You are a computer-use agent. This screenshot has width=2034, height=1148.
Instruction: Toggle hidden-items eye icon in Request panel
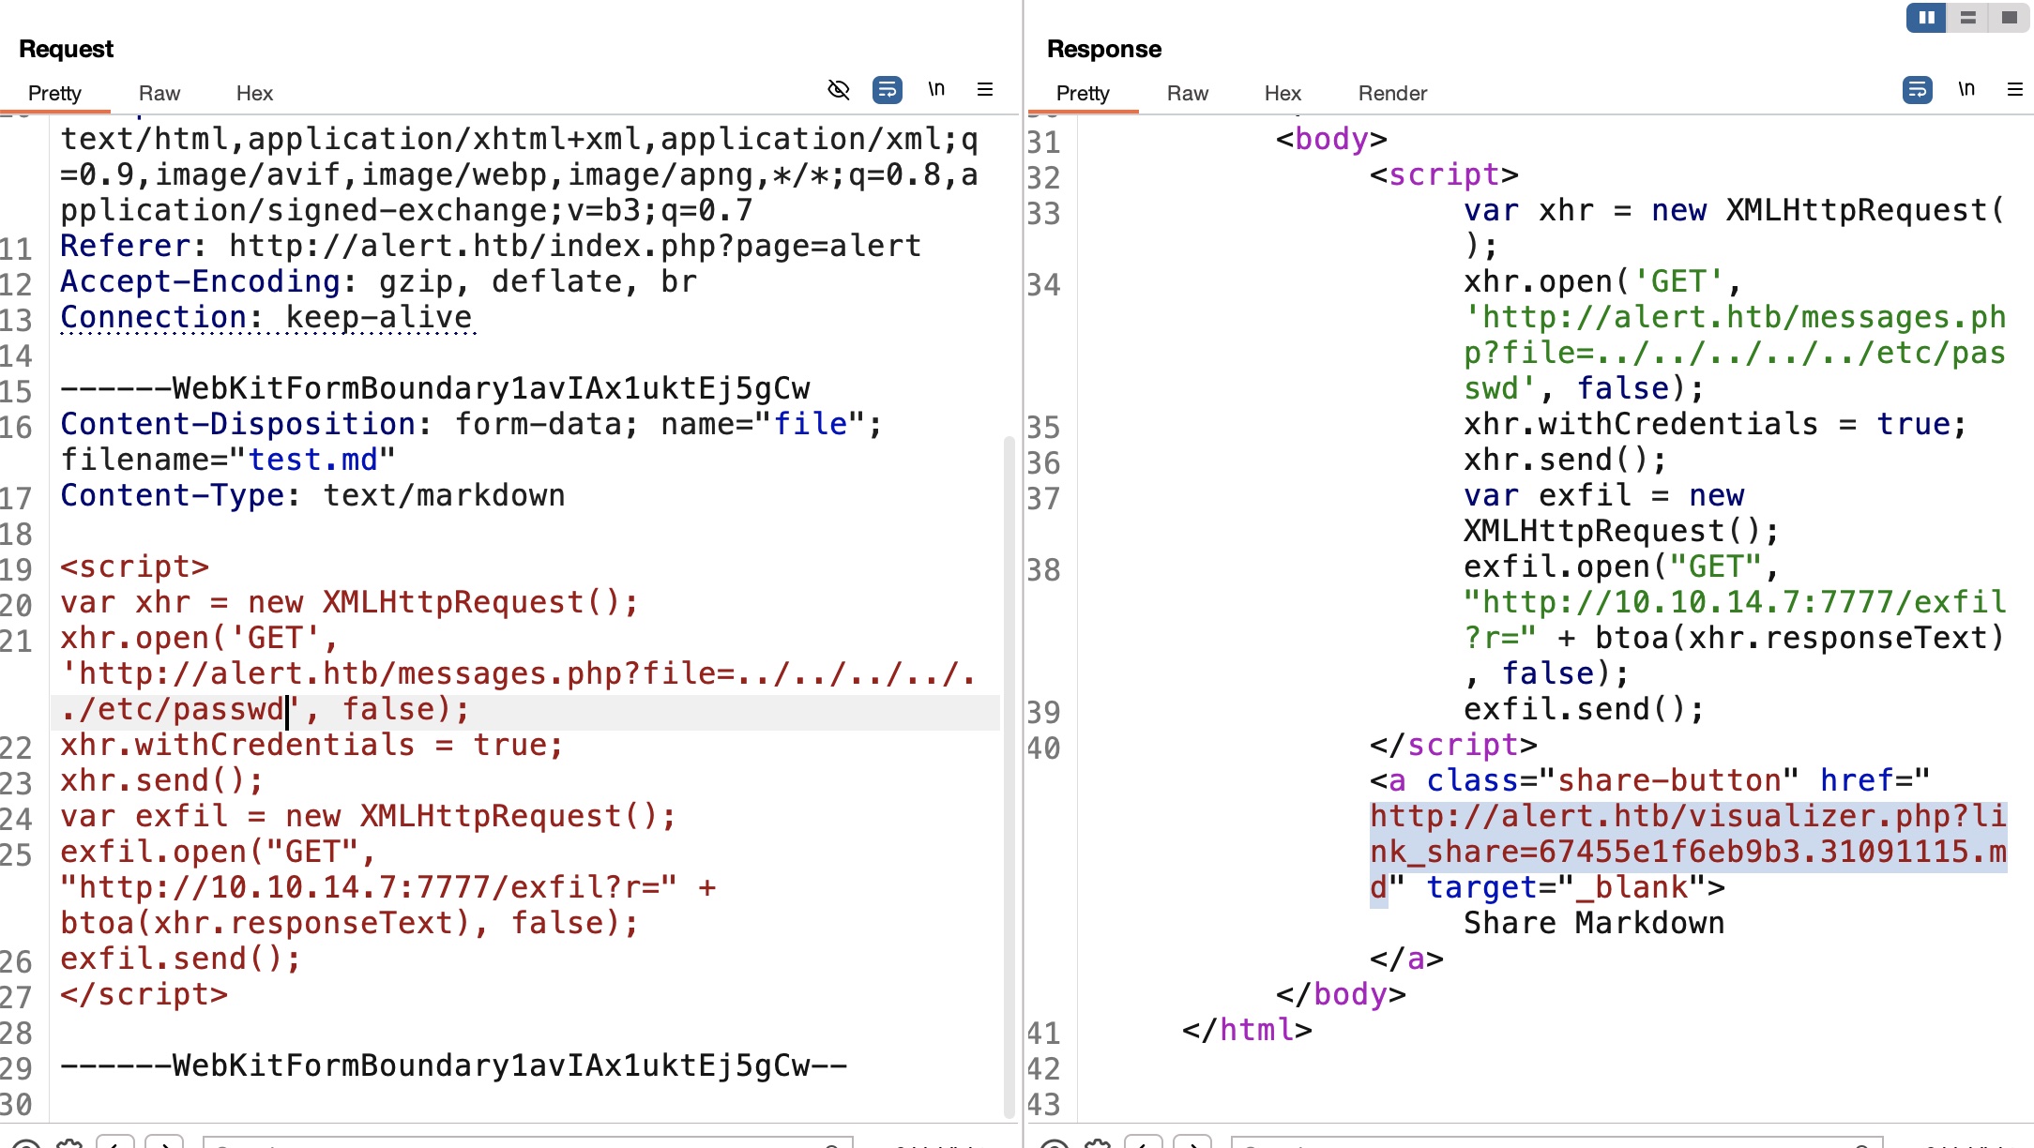(x=838, y=90)
